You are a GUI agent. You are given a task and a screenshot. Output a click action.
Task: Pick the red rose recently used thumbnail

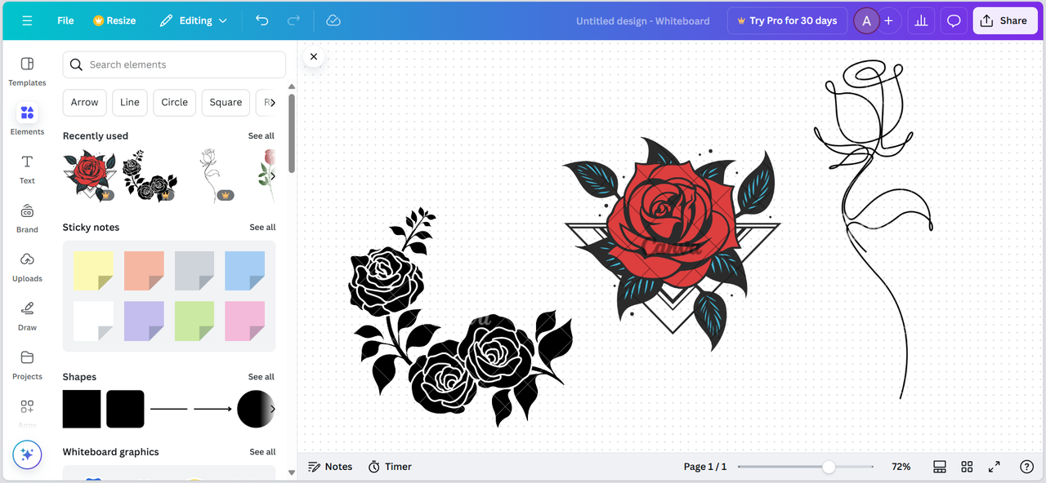point(90,175)
